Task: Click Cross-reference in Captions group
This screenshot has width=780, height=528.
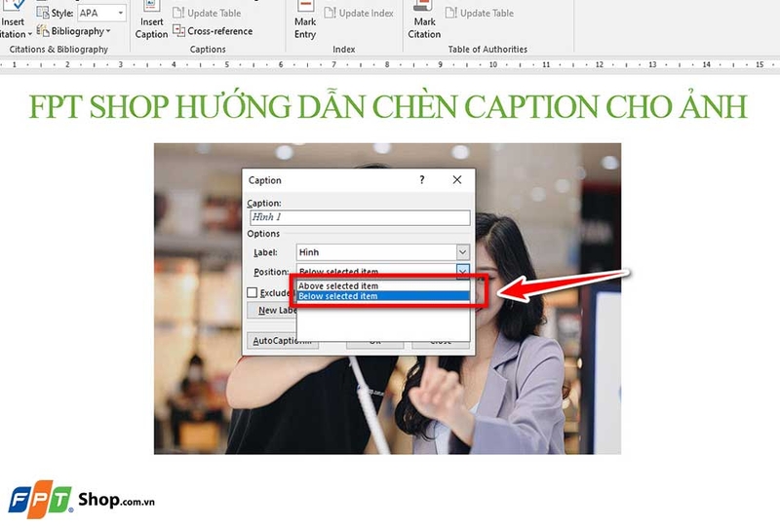Action: [213, 31]
